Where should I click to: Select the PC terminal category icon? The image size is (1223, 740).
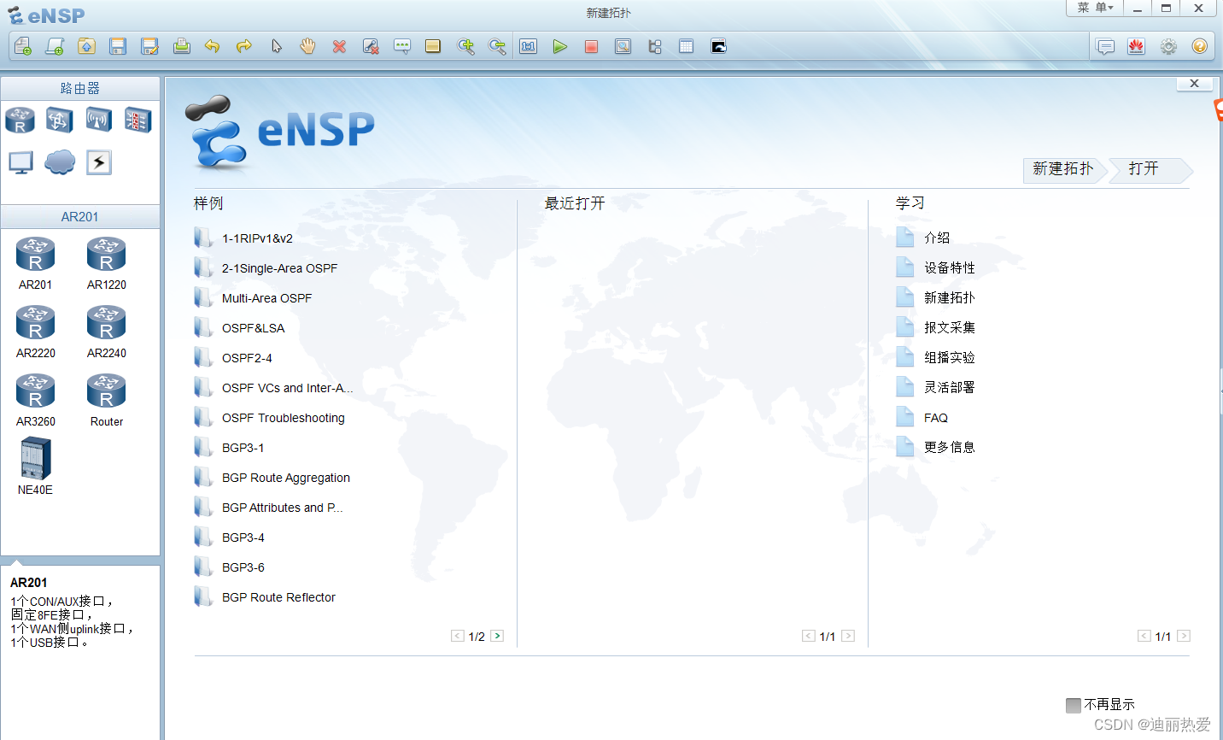pyautogui.click(x=20, y=162)
